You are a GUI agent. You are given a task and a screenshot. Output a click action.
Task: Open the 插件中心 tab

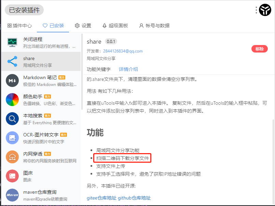point(20,26)
